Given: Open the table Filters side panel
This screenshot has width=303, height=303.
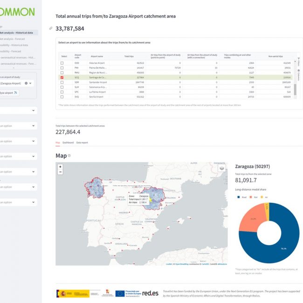Looking at the screenshot, I should (x=298, y=62).
